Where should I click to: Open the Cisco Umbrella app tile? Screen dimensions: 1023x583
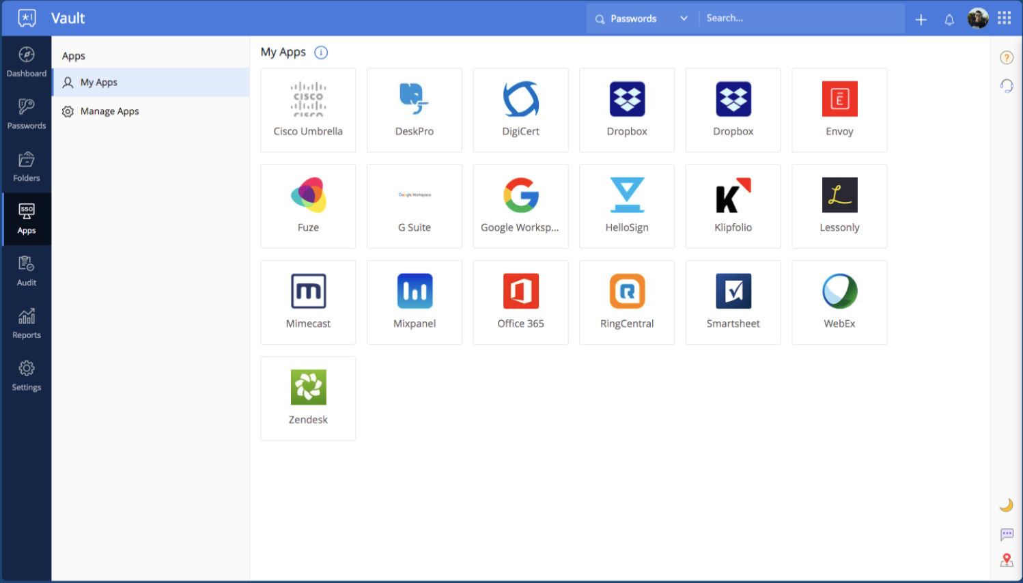308,110
